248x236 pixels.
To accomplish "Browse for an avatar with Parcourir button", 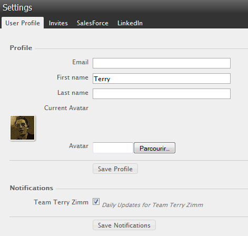I will click(x=154, y=148).
